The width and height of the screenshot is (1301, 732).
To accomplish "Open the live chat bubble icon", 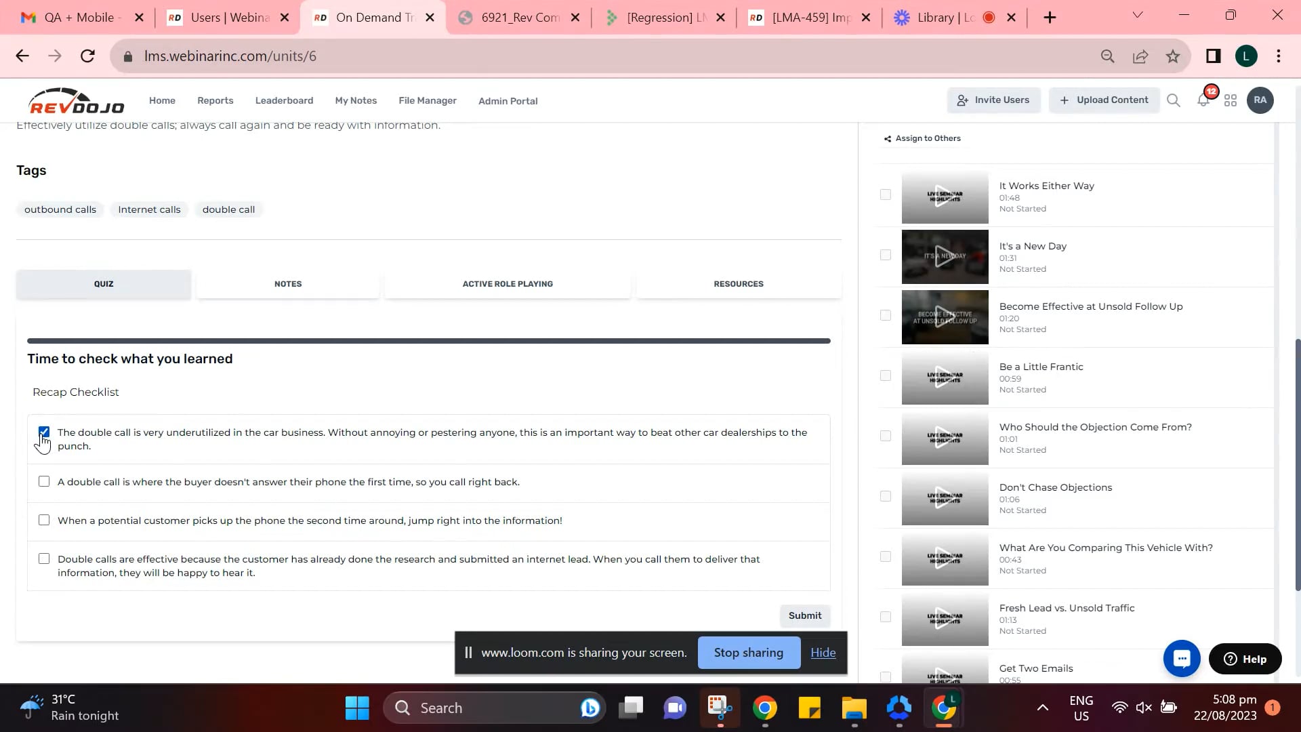I will [1182, 658].
